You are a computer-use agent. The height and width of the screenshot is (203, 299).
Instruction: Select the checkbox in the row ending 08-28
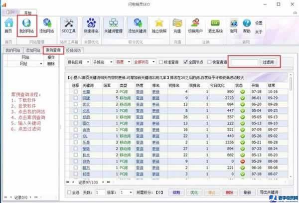[76, 142]
